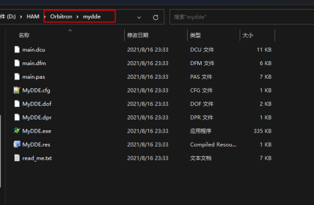Go to the D: drive breadcrumb

pyautogui.click(x=8, y=16)
